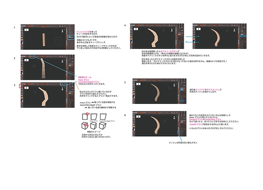Viewport: 263px width, 190px height.
Task: Click the orange Edit button in screenshot 5 top shelf
Action: click(141, 80)
